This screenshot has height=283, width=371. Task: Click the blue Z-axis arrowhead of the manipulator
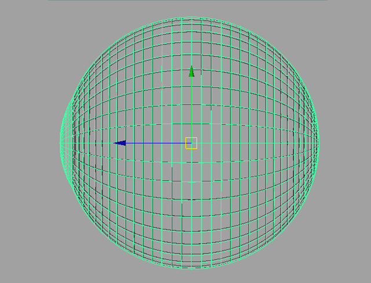tap(120, 143)
